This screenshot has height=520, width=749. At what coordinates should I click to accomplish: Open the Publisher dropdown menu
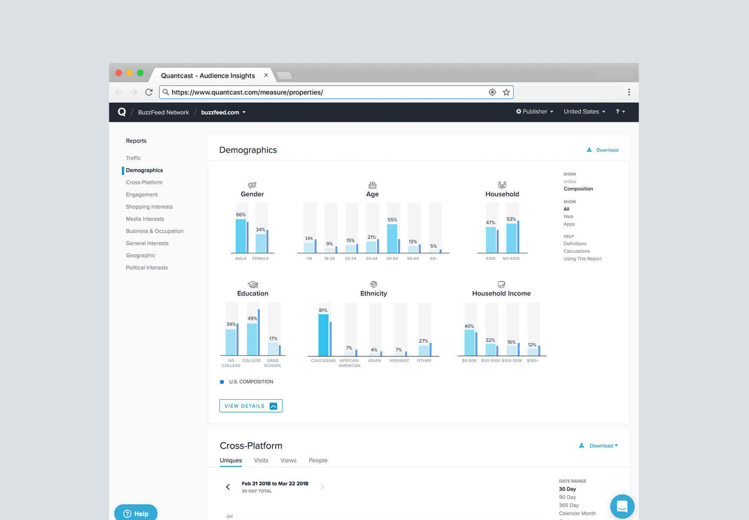click(x=534, y=111)
